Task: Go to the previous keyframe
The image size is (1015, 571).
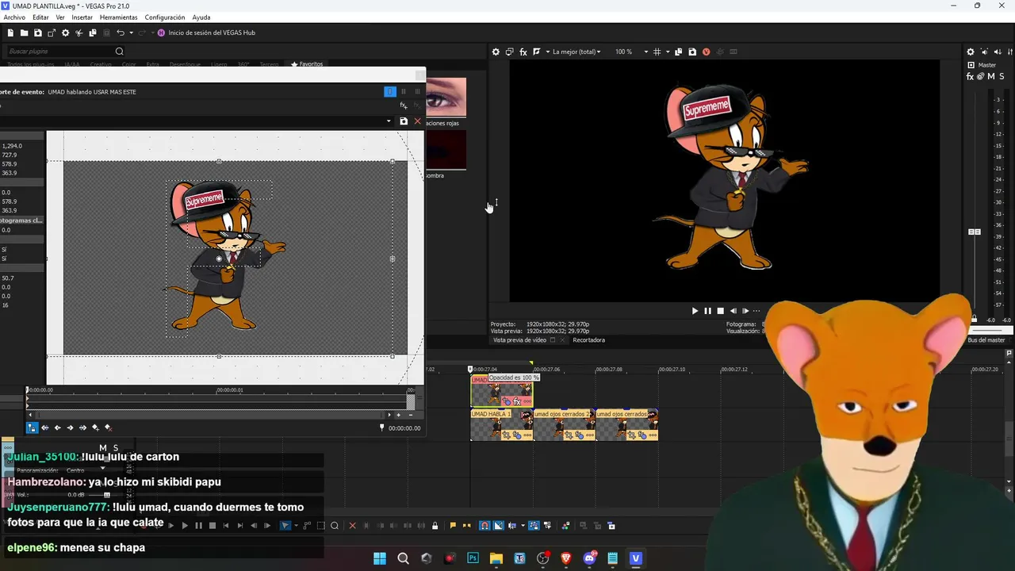Action: pyautogui.click(x=58, y=427)
